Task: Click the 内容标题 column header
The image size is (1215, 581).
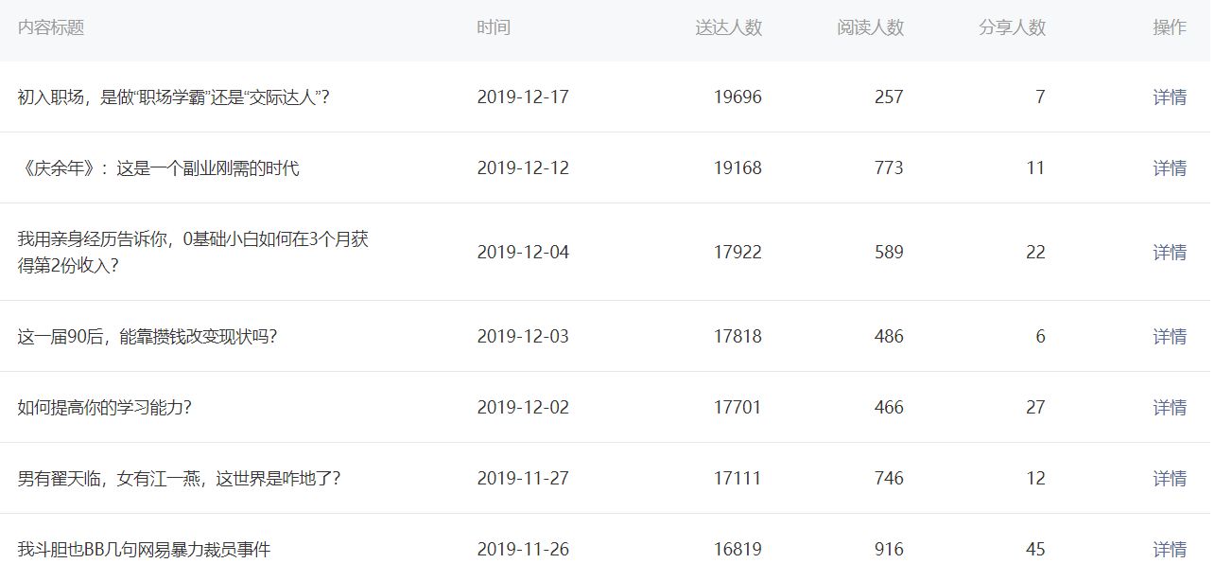Action: click(51, 28)
